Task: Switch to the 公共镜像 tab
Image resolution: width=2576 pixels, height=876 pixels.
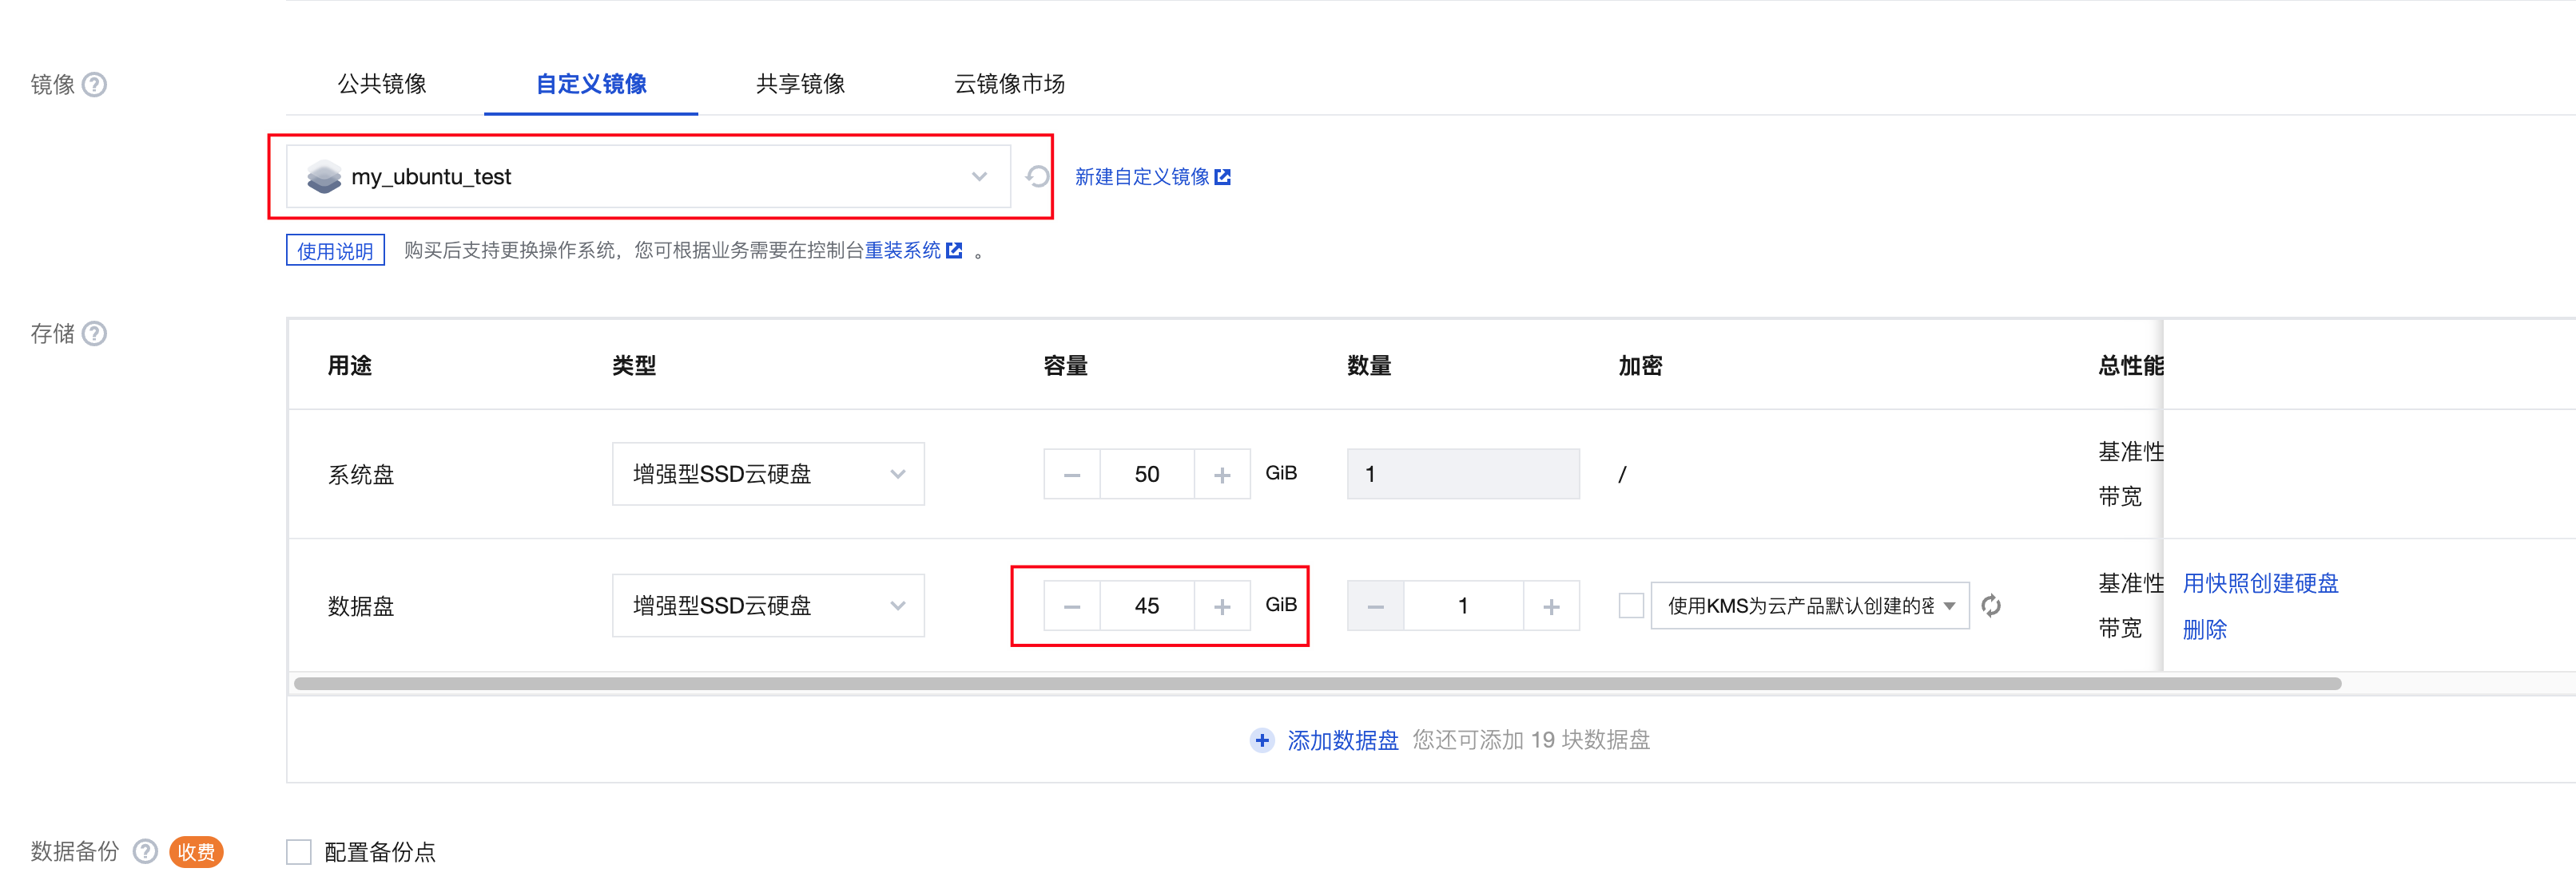Action: 382,84
